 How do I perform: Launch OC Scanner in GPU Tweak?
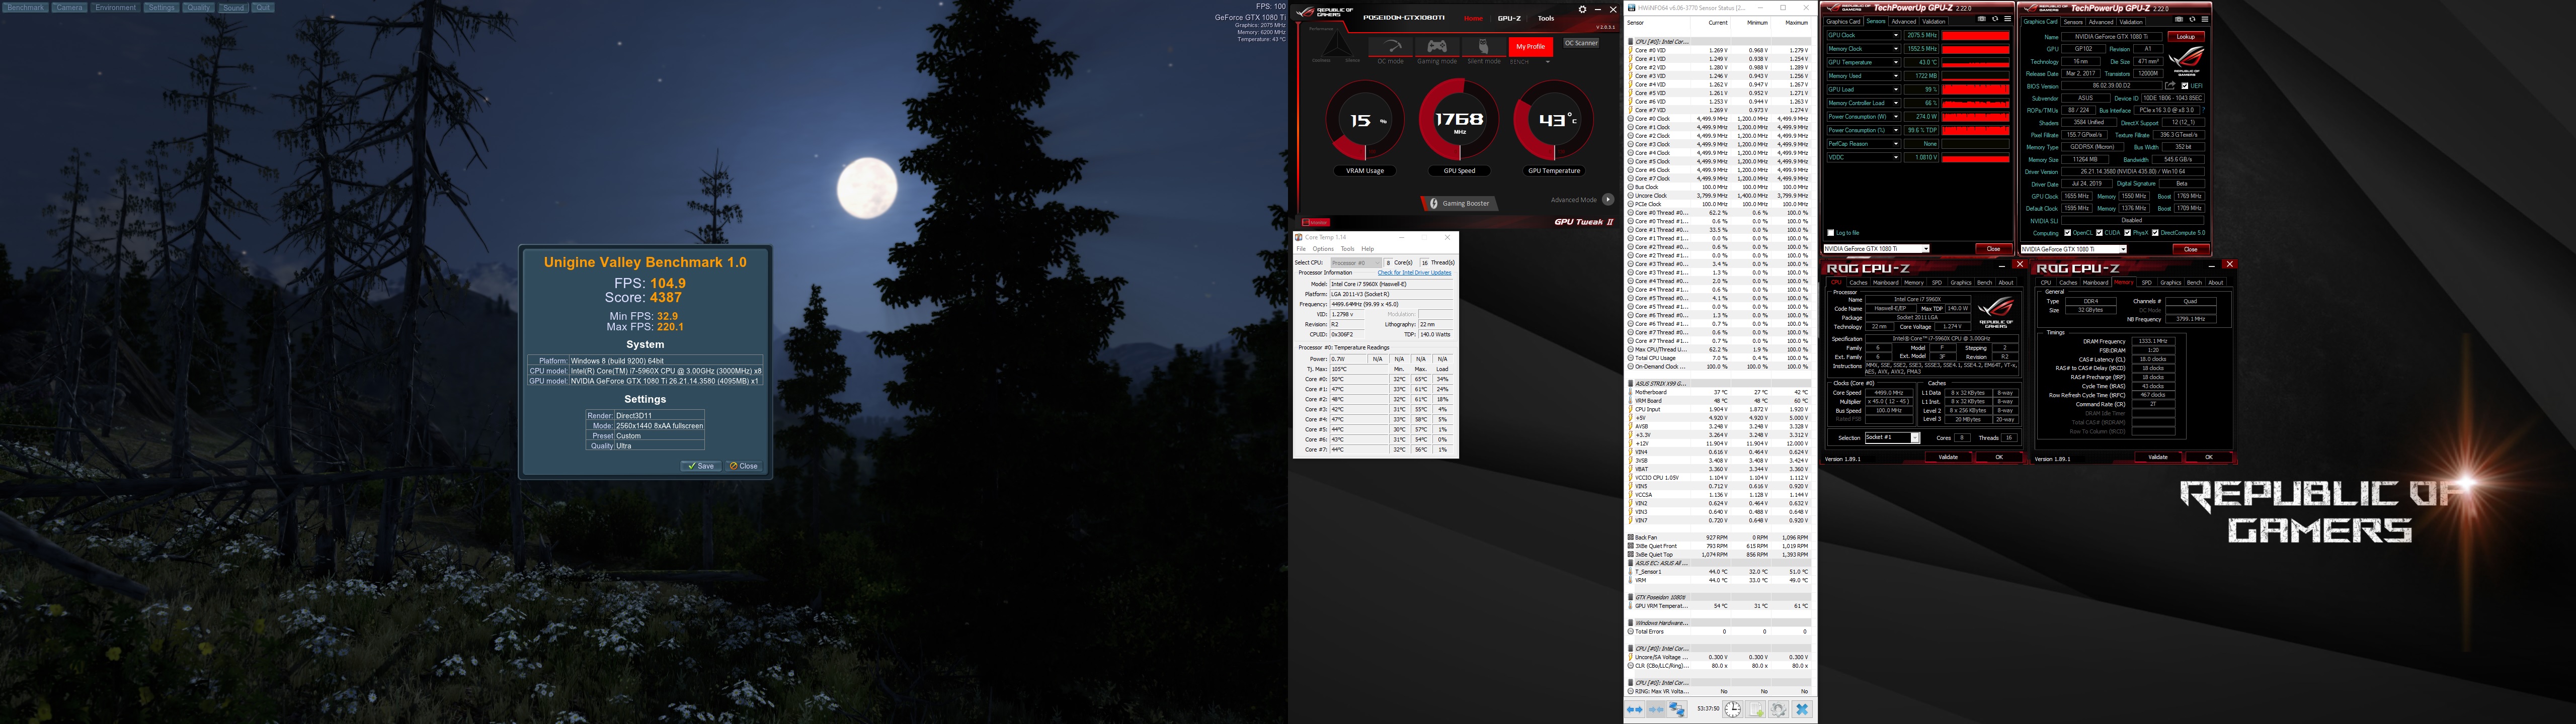tap(1581, 43)
